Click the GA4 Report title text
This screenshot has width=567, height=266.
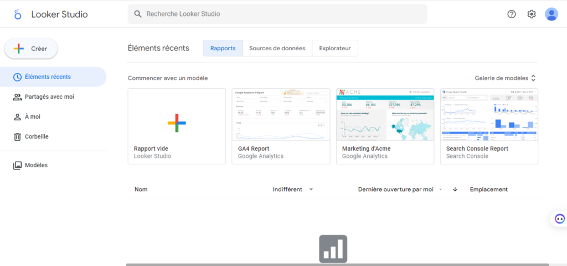254,148
